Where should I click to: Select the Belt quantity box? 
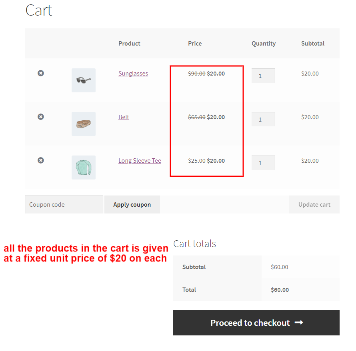pos(263,119)
